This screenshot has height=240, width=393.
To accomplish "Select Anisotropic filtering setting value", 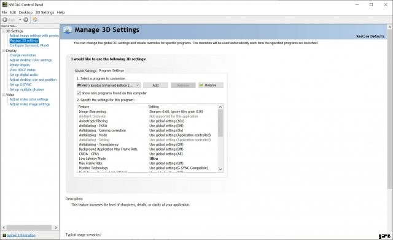I will pos(166,121).
